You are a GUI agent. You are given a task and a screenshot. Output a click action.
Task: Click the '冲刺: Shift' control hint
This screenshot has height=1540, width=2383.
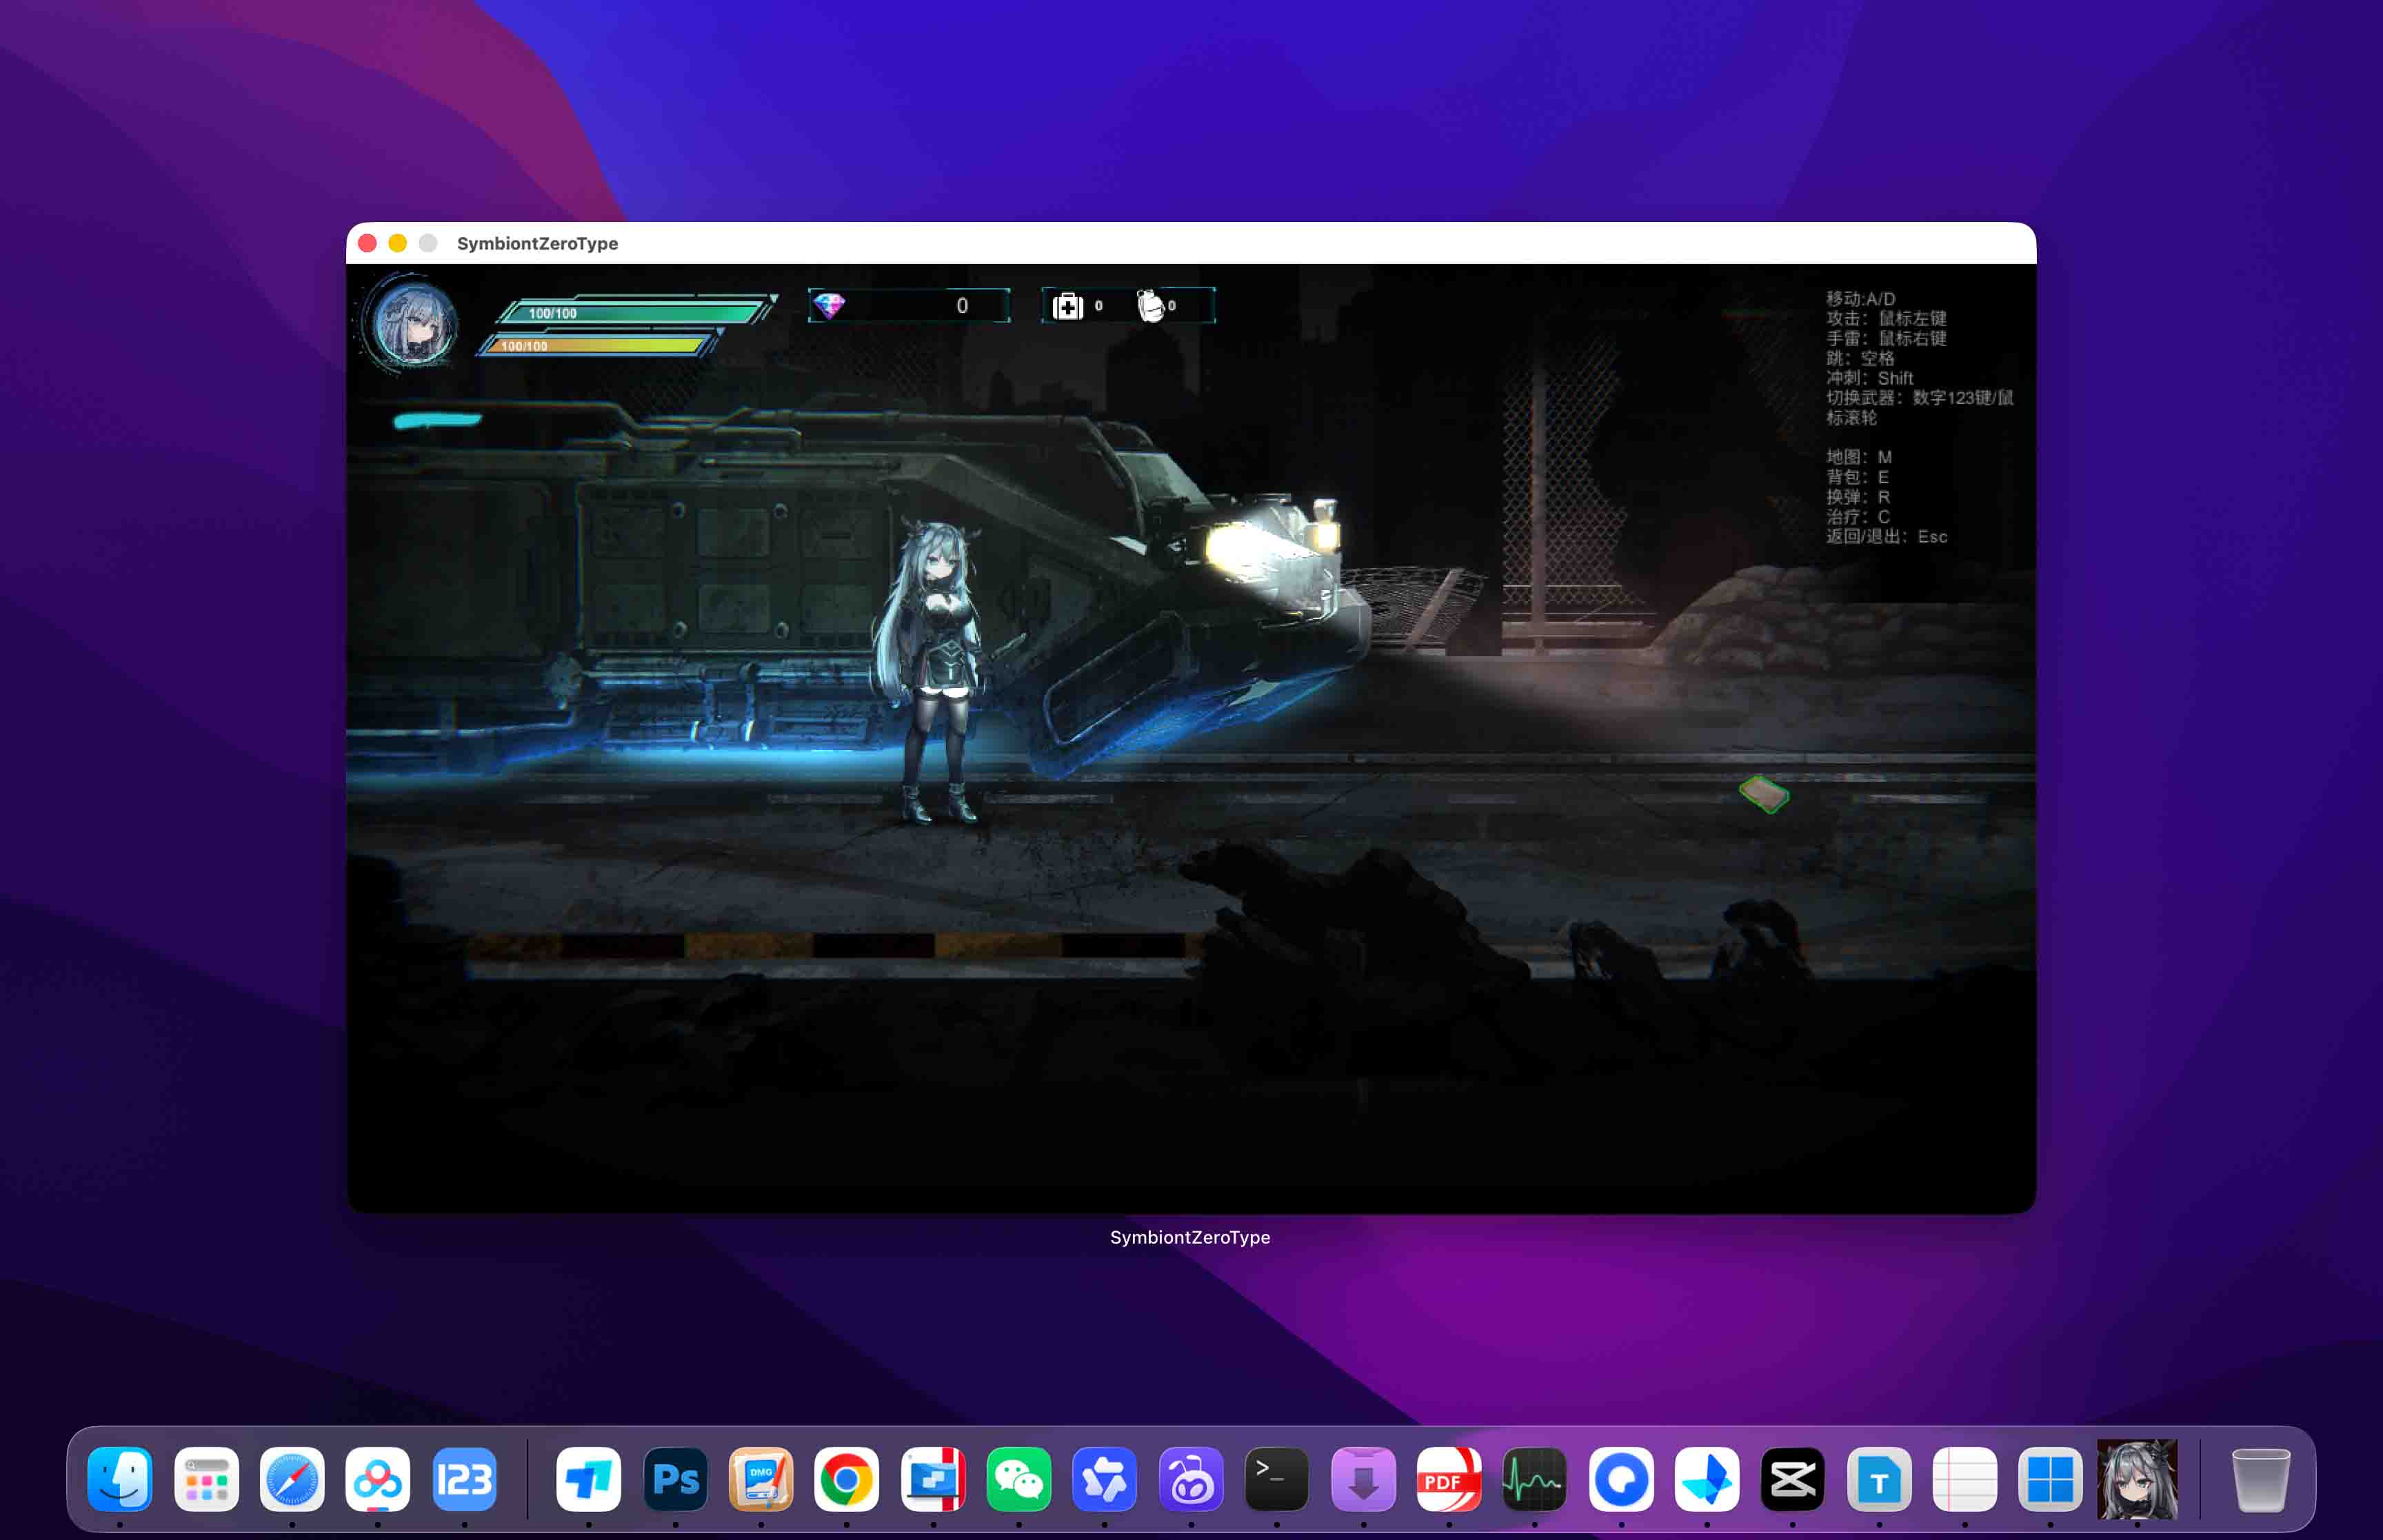coord(1869,378)
